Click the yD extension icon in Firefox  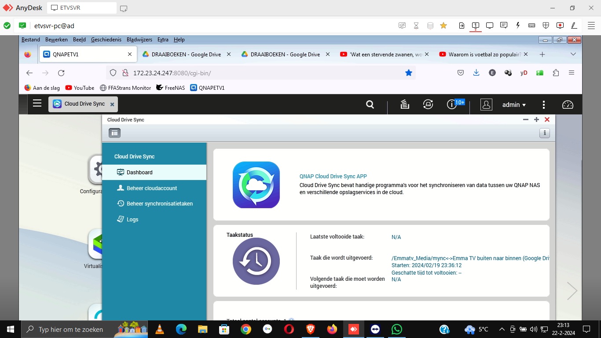[524, 73]
